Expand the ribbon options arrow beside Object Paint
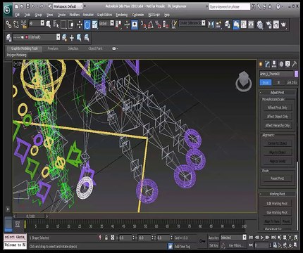Viewport: 303px width, 253px height. coord(115,48)
